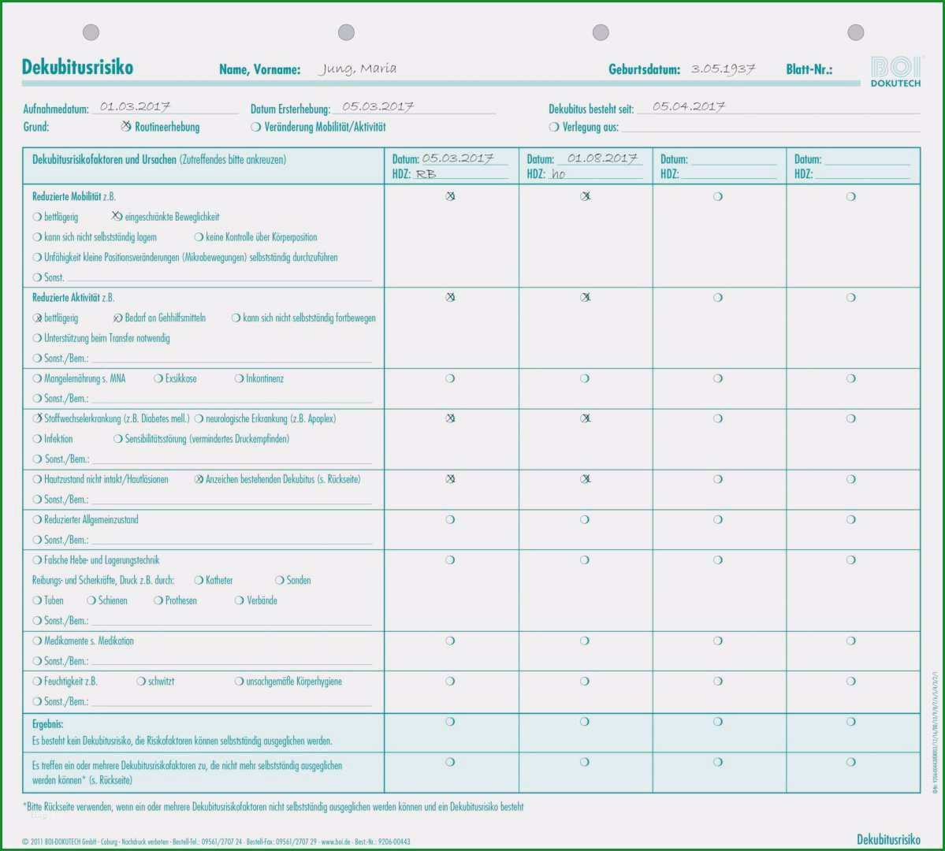Image resolution: width=945 pixels, height=851 pixels.
Task: Check the Inkontinenz option
Action: tap(240, 378)
